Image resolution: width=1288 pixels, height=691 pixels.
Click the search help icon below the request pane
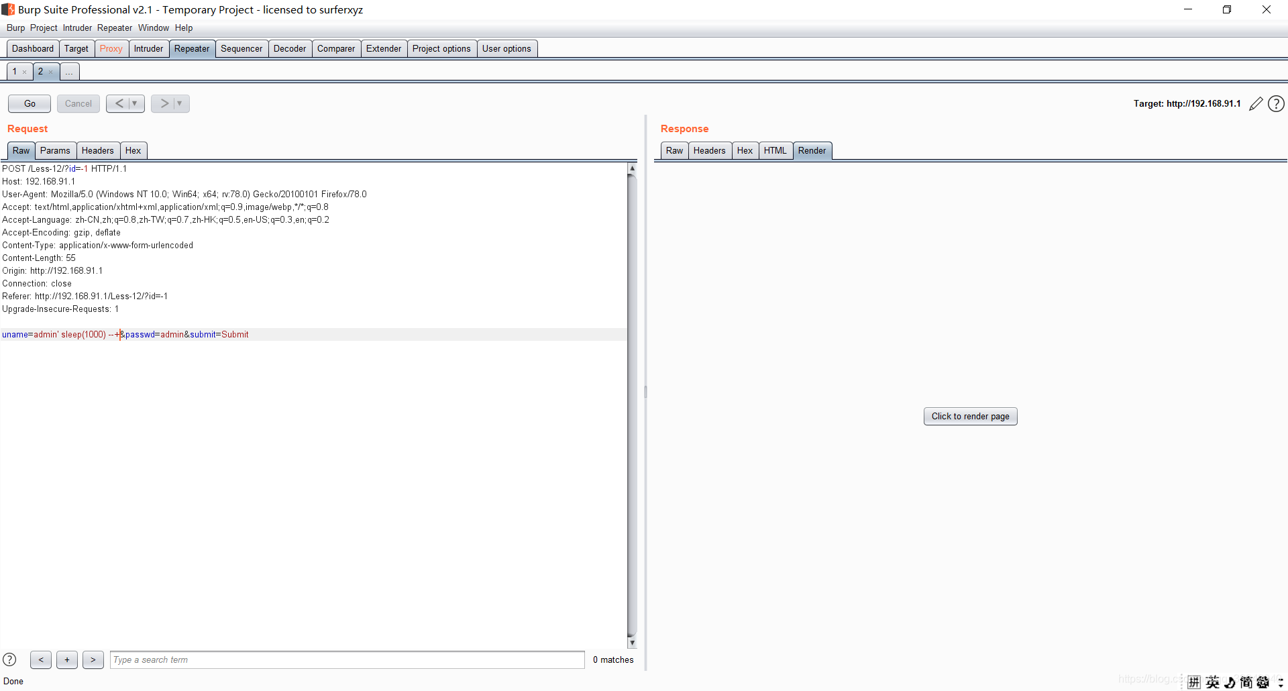9,659
